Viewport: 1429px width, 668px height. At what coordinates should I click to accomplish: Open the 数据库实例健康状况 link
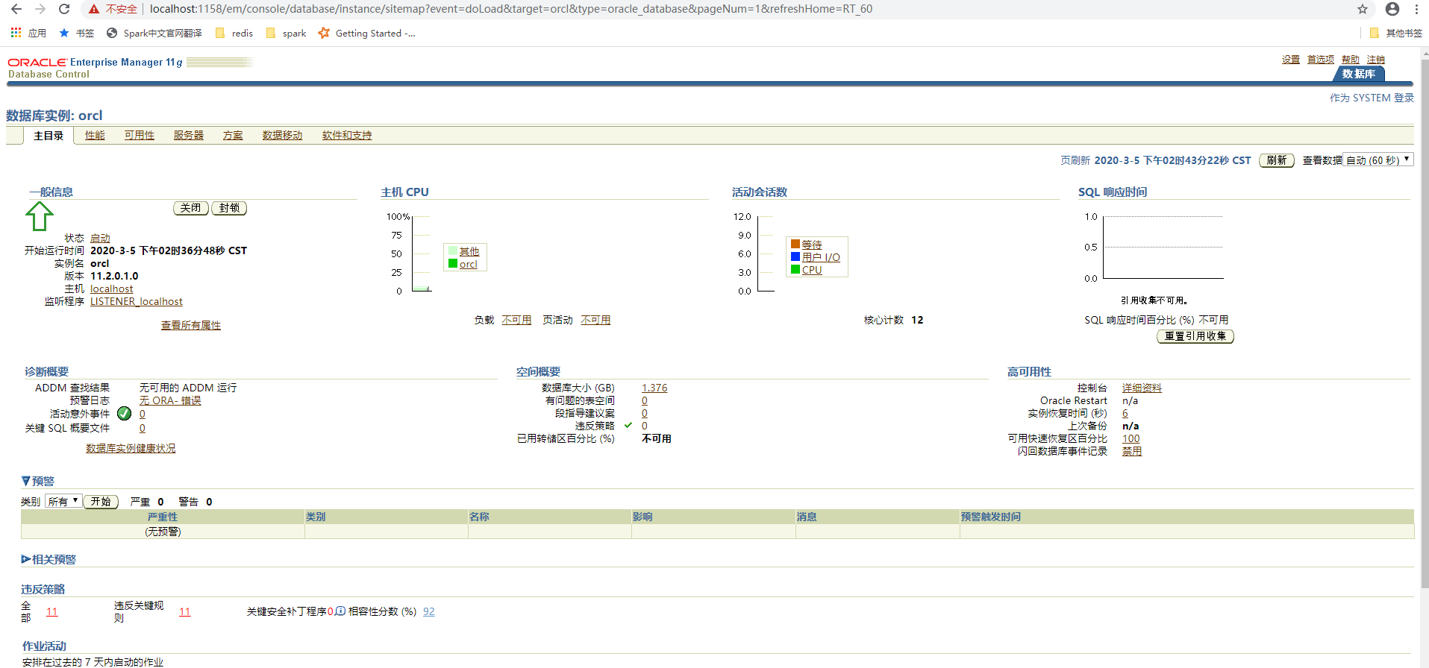(x=131, y=448)
